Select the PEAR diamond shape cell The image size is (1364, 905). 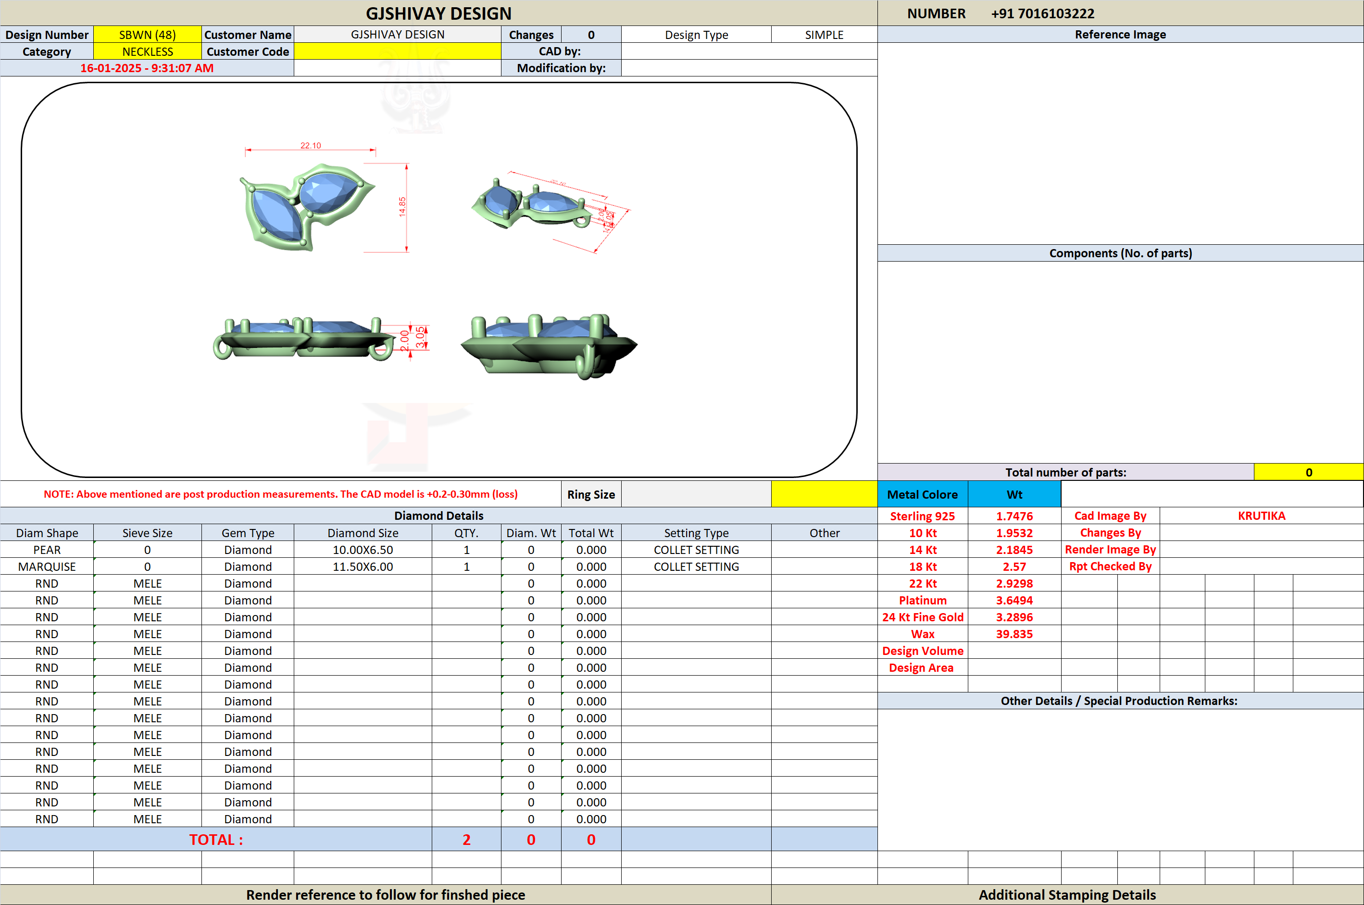(47, 550)
